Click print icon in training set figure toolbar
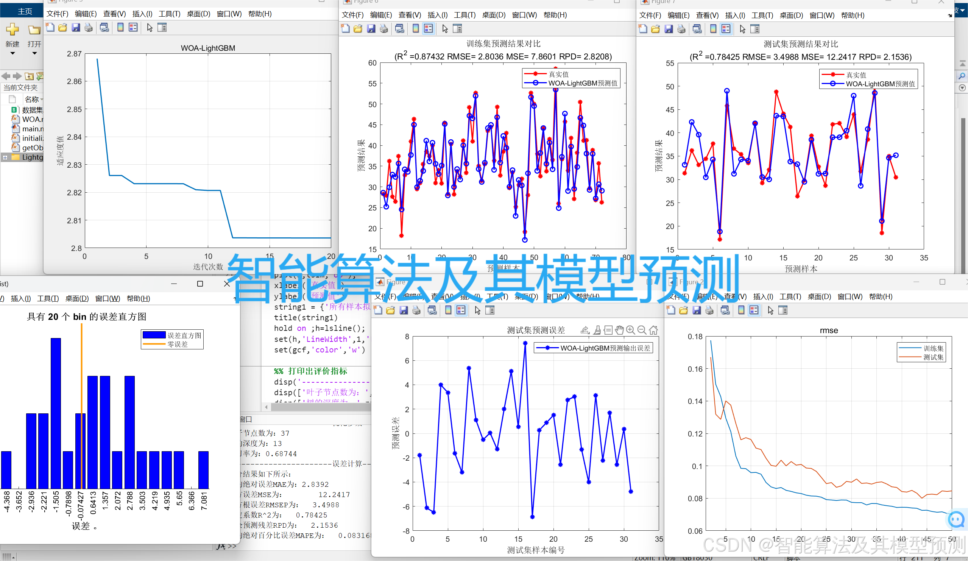 (x=384, y=29)
